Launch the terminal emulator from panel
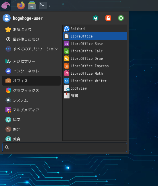 tap(43, 5)
